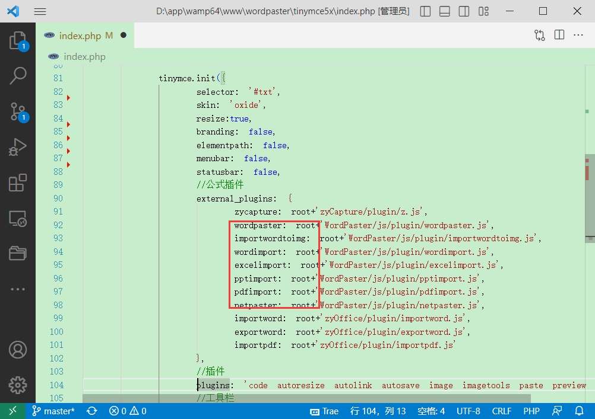
Task: Open the hamburger application menu
Action: coord(40,11)
